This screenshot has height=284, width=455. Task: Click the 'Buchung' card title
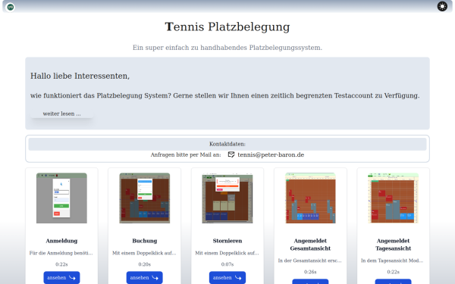coord(145,241)
